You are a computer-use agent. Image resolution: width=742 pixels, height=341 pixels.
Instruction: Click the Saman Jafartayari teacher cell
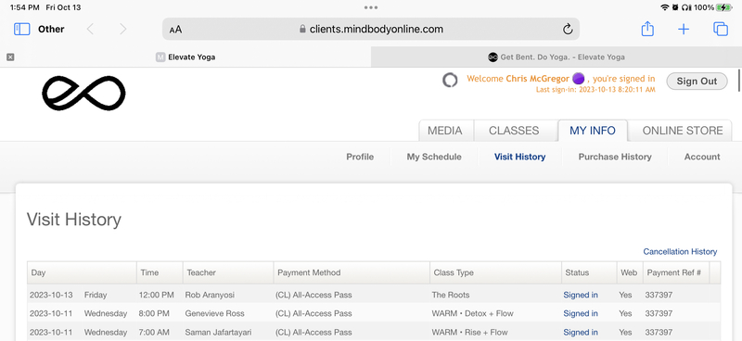pyautogui.click(x=218, y=332)
